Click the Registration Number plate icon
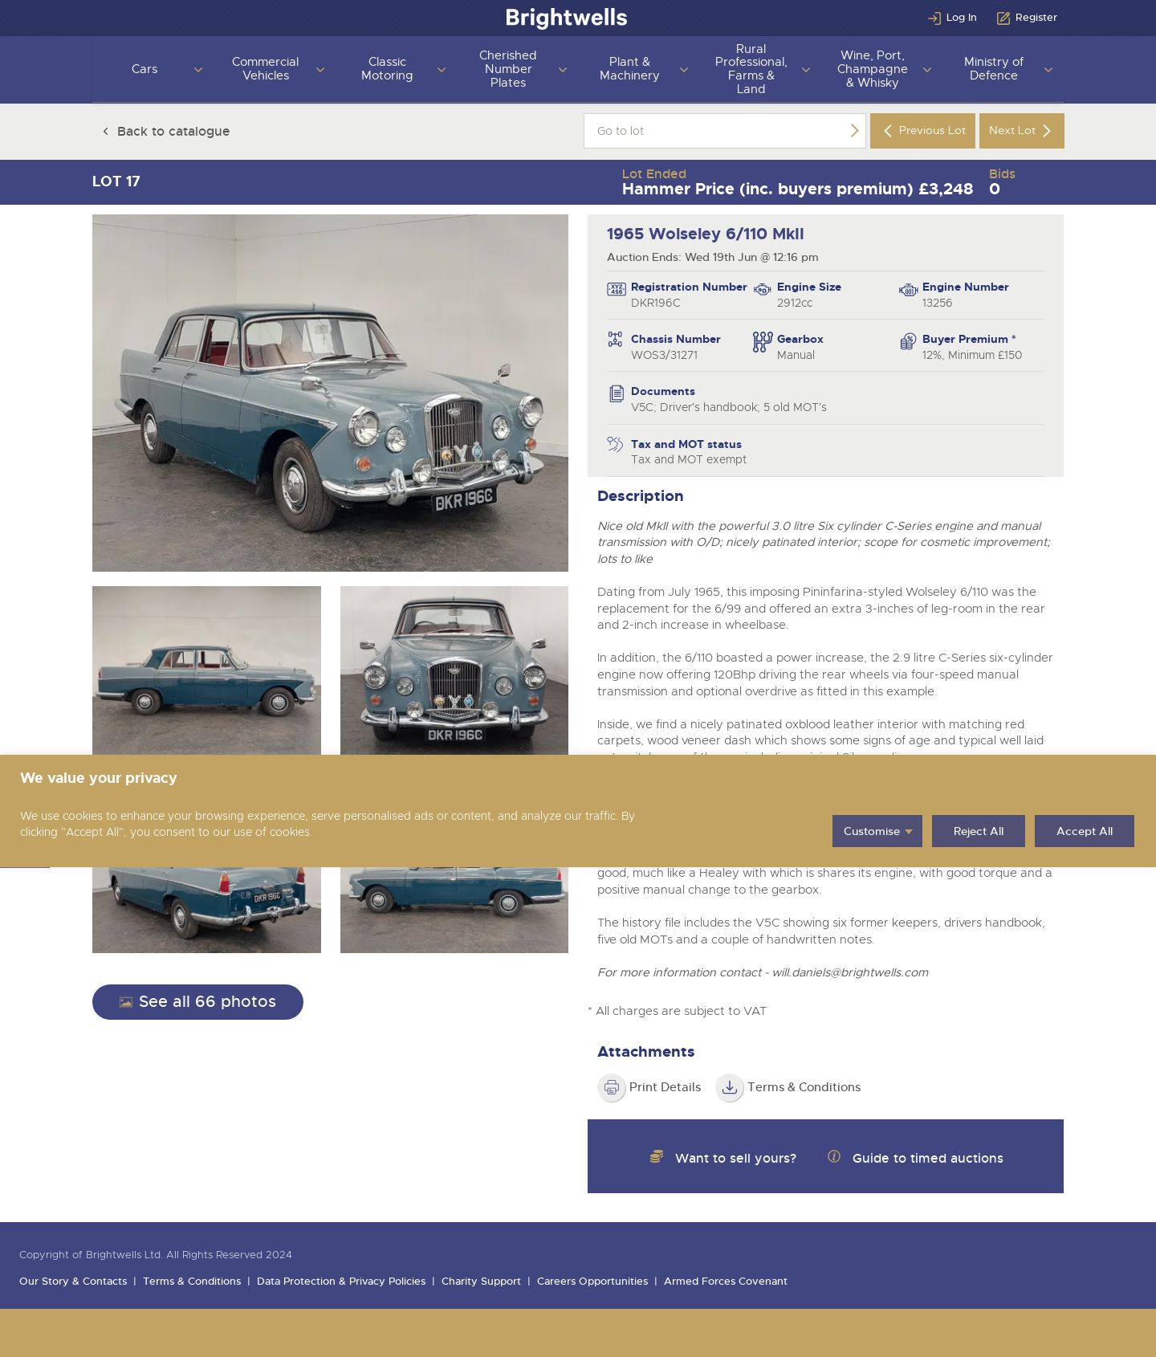Image resolution: width=1156 pixels, height=1357 pixels. tap(617, 289)
